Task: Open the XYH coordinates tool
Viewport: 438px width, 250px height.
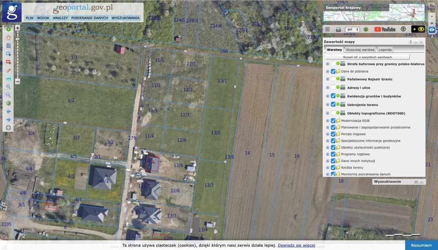Action: point(9,78)
